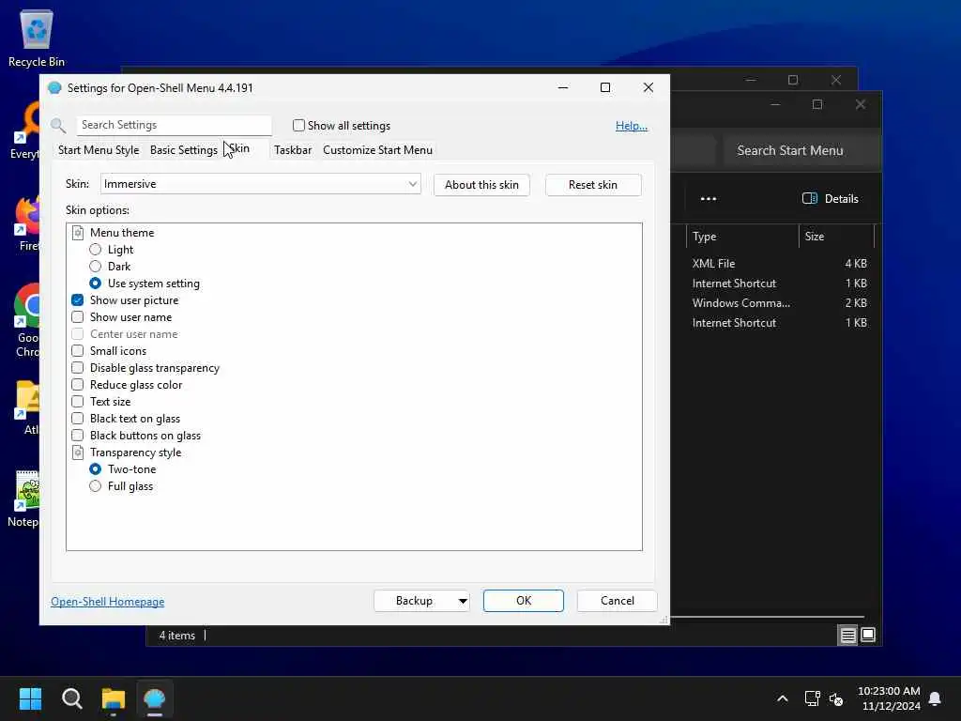Check Black text on glass
Viewport: 961px width, 721px height.
[x=77, y=418]
